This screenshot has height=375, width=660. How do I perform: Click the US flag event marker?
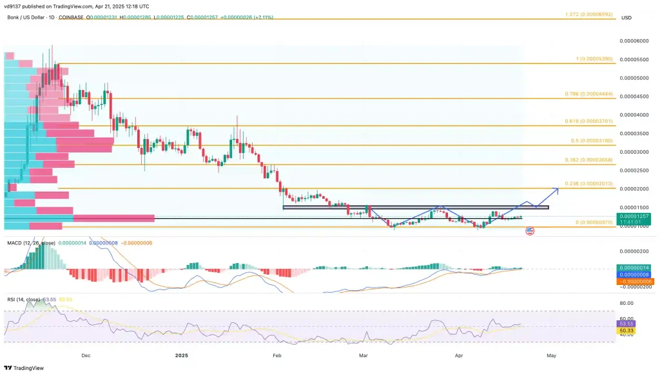(530, 231)
